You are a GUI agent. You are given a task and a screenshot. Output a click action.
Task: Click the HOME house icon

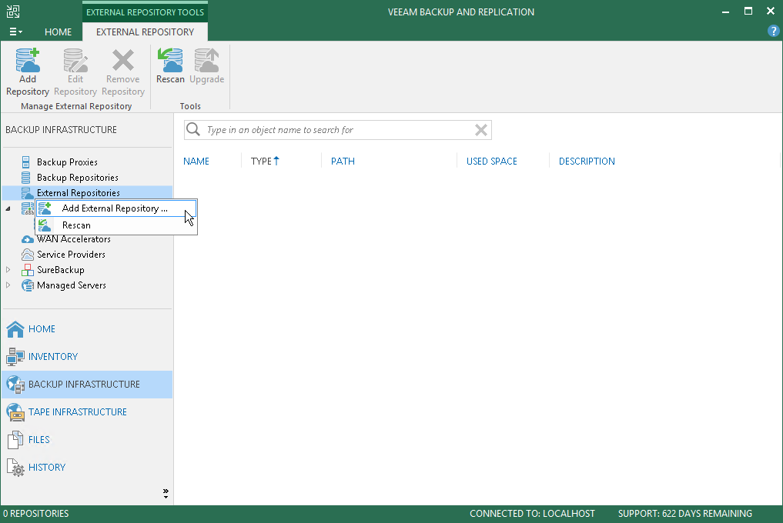(15, 329)
